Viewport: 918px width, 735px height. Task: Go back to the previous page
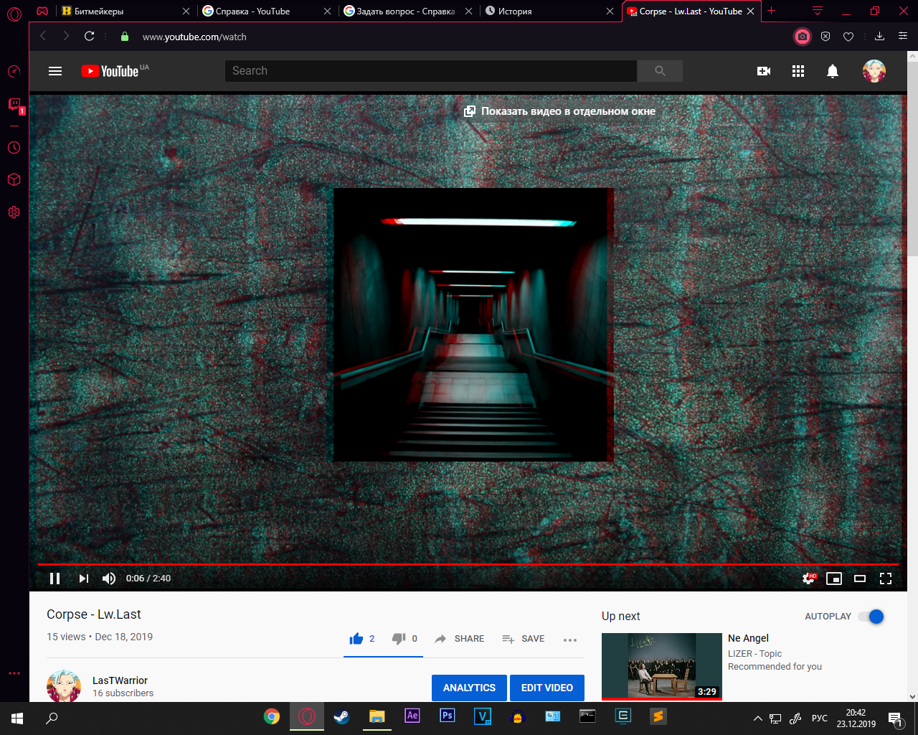coord(43,37)
